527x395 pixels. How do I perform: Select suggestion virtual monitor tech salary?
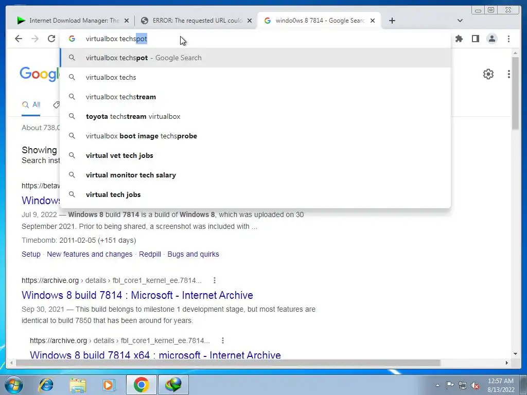click(255, 175)
